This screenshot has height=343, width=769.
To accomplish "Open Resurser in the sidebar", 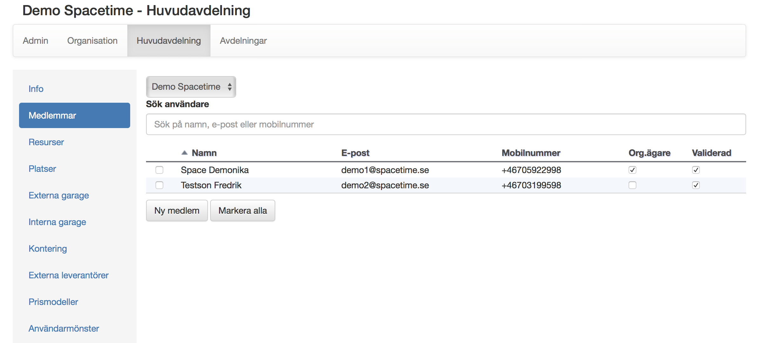I will point(46,142).
